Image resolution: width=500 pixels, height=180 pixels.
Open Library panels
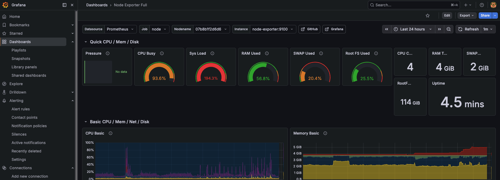24,67
